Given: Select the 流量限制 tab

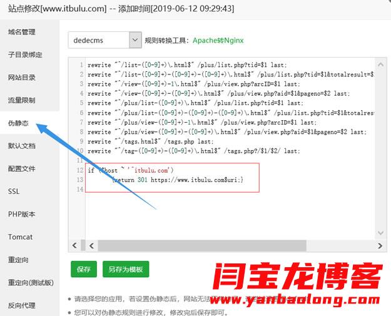Looking at the screenshot, I should (x=21, y=100).
